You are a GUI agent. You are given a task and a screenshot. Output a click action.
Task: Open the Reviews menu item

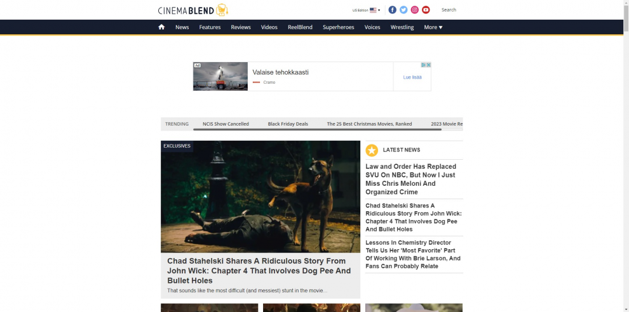[x=241, y=27]
